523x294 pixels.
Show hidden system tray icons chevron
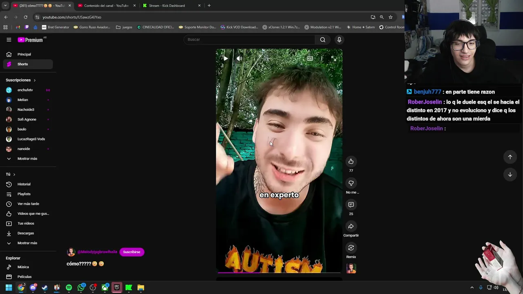[472, 288]
